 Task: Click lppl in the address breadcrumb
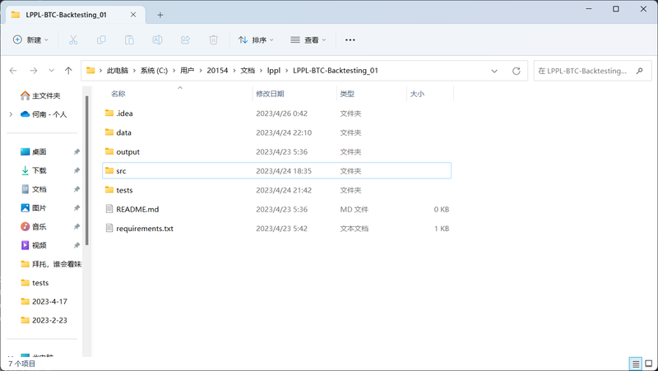click(x=274, y=71)
